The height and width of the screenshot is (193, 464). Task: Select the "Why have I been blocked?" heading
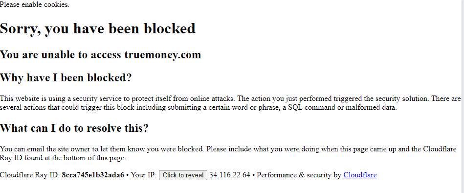[x=66, y=78]
